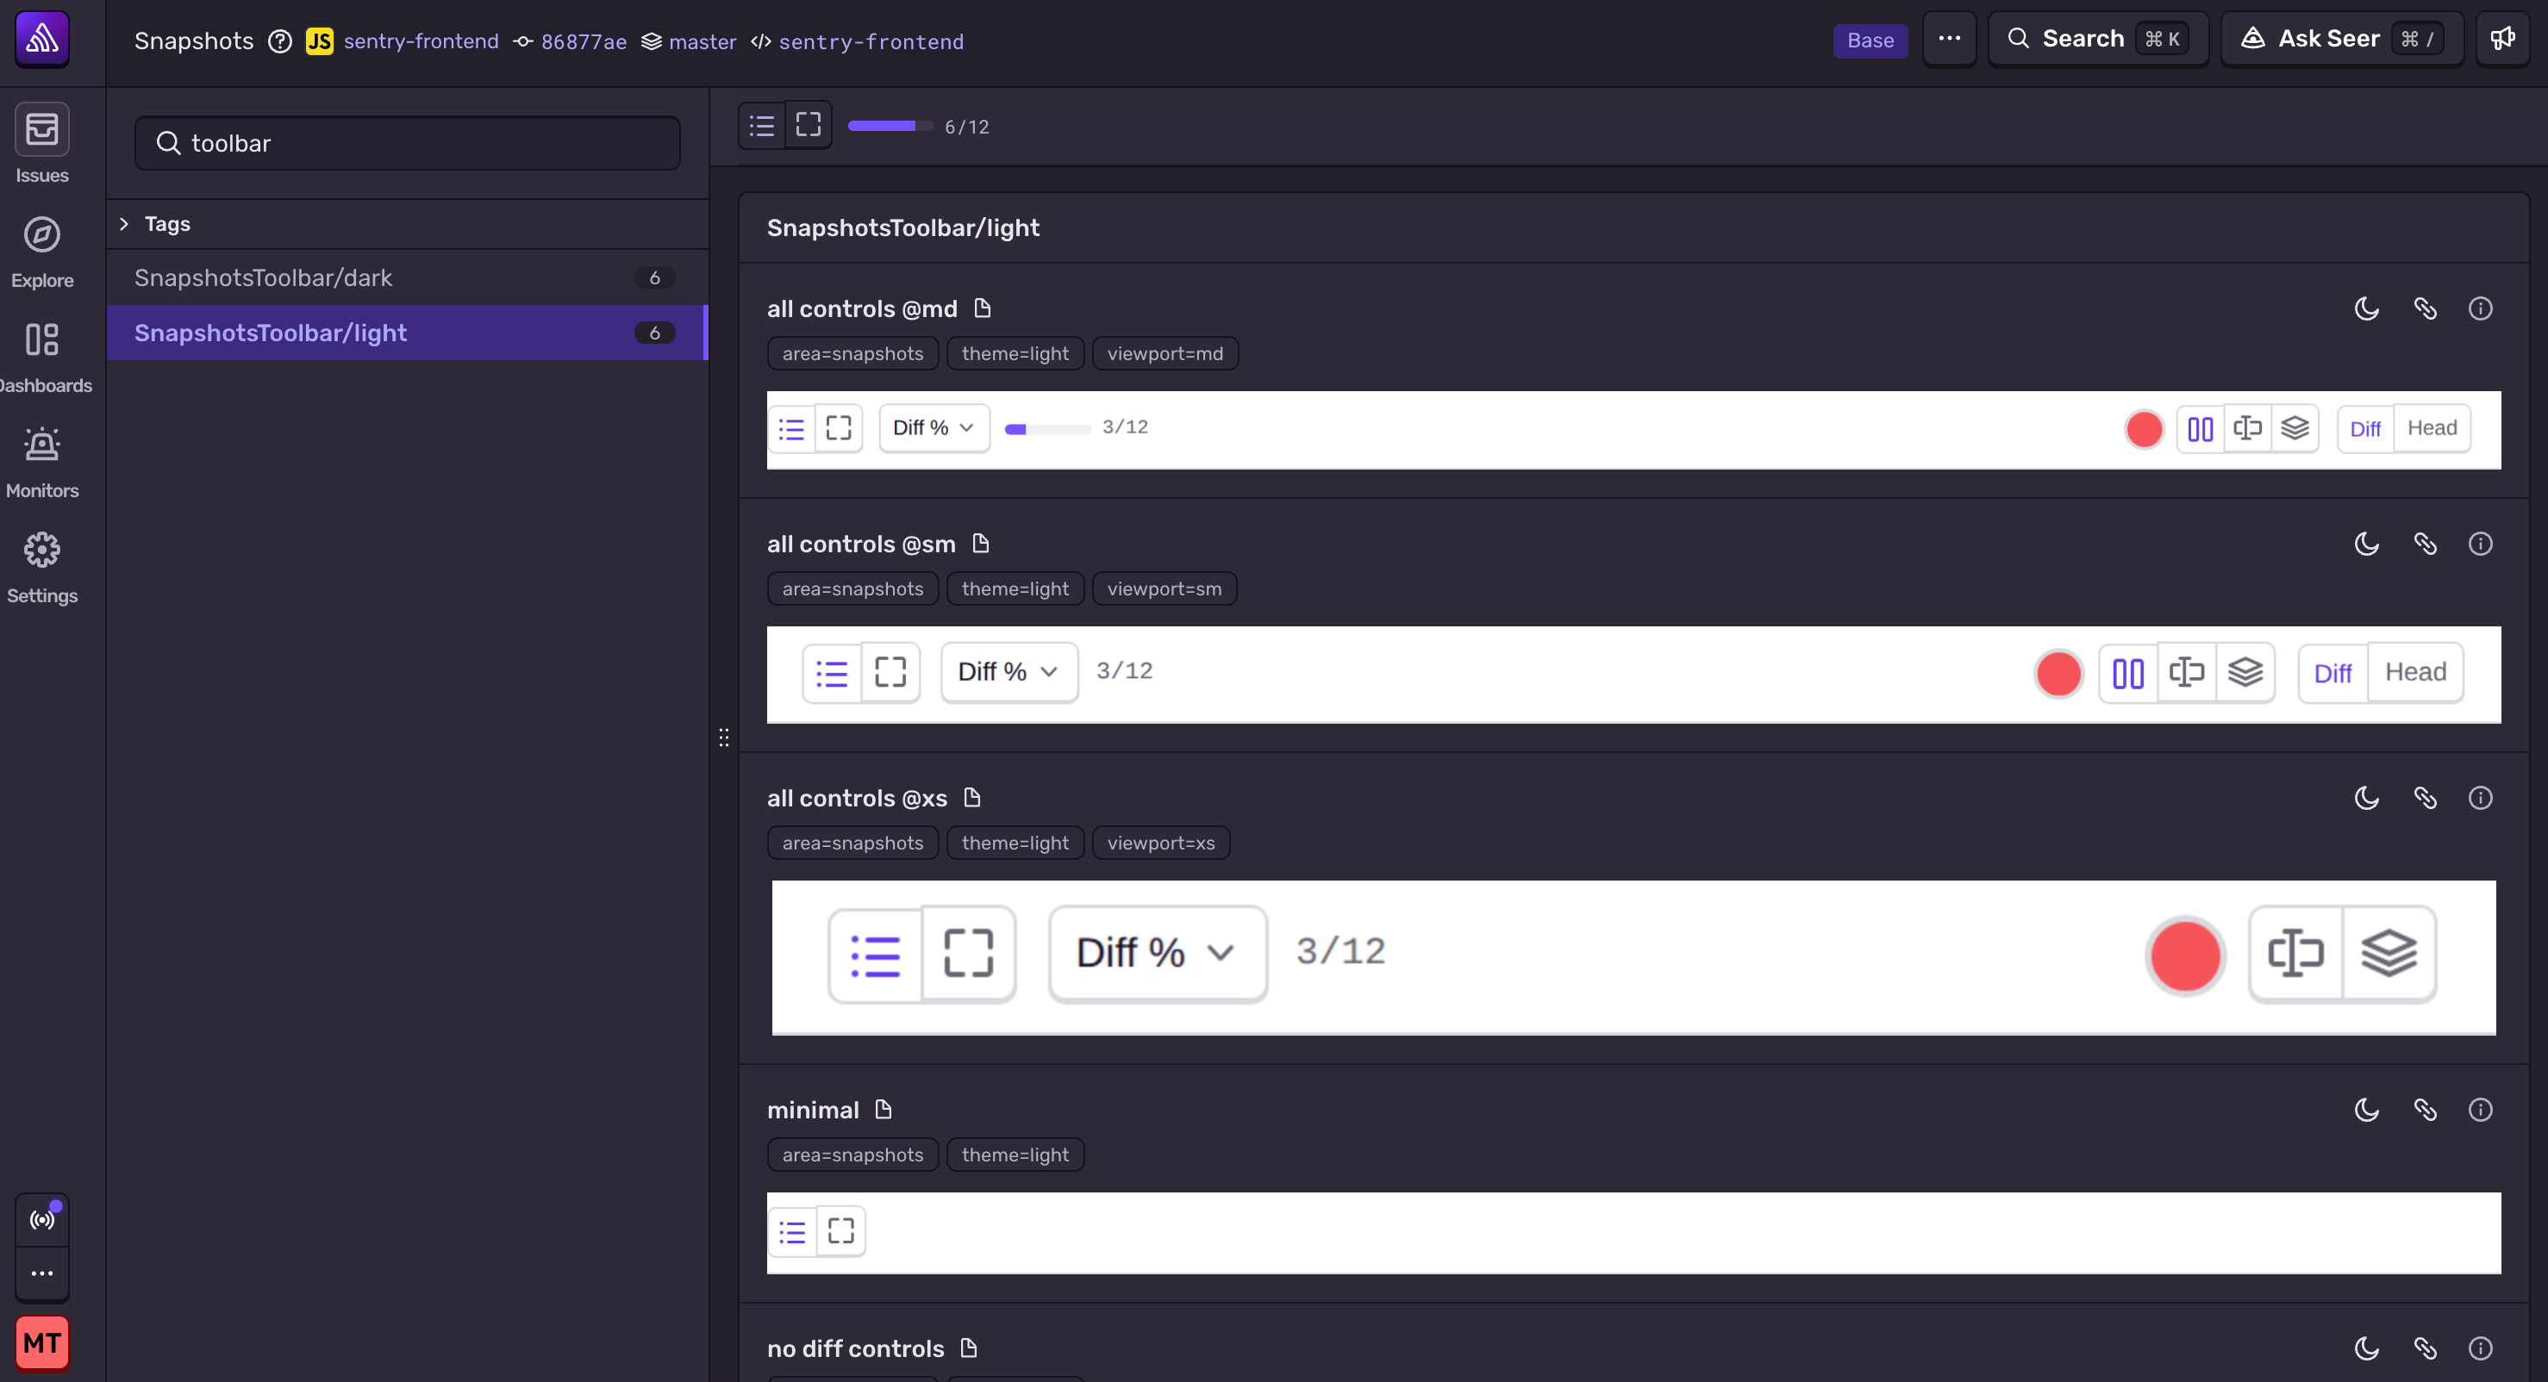This screenshot has height=1382, width=2548.
Task: Open file icon next to all controls @md
Action: tap(982, 308)
